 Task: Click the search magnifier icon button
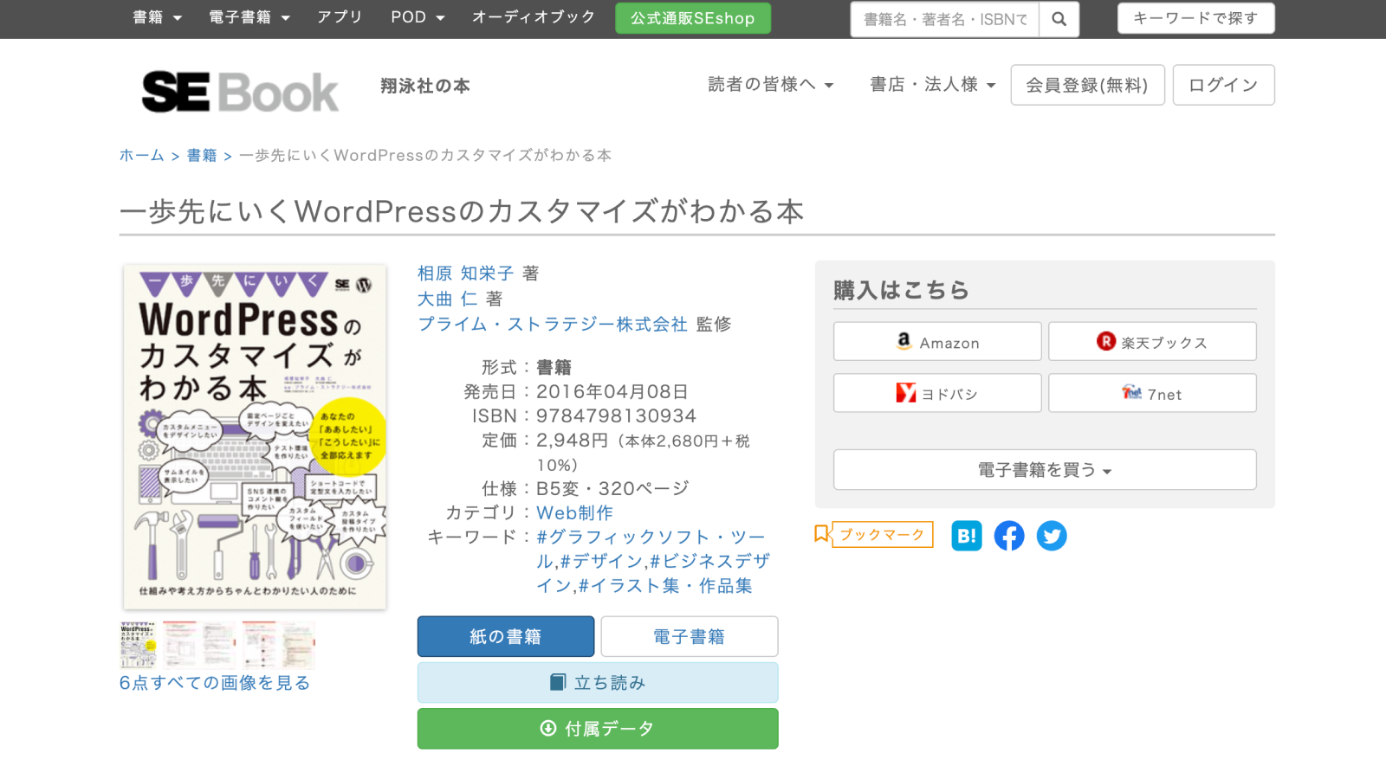(1059, 19)
